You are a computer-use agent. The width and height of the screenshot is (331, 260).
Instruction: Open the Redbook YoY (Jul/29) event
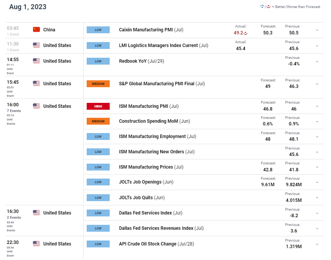click(142, 61)
